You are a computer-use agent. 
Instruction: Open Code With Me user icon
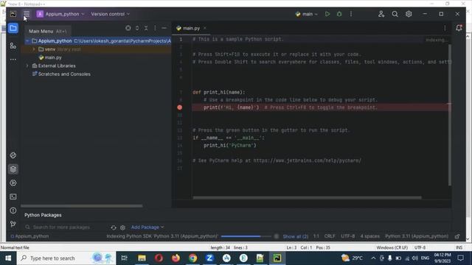click(381, 14)
